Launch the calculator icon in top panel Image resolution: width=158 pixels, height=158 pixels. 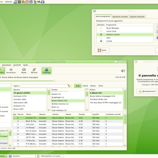[19, 2]
